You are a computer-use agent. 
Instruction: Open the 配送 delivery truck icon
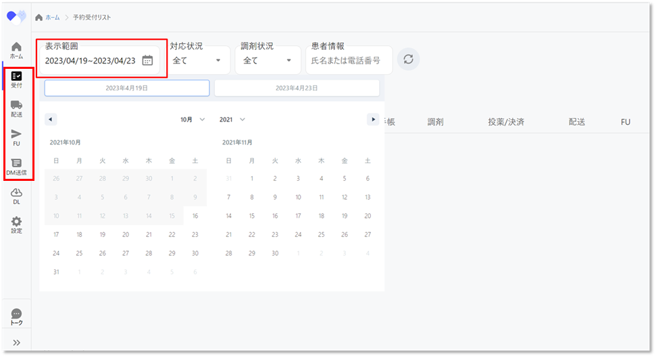point(17,107)
